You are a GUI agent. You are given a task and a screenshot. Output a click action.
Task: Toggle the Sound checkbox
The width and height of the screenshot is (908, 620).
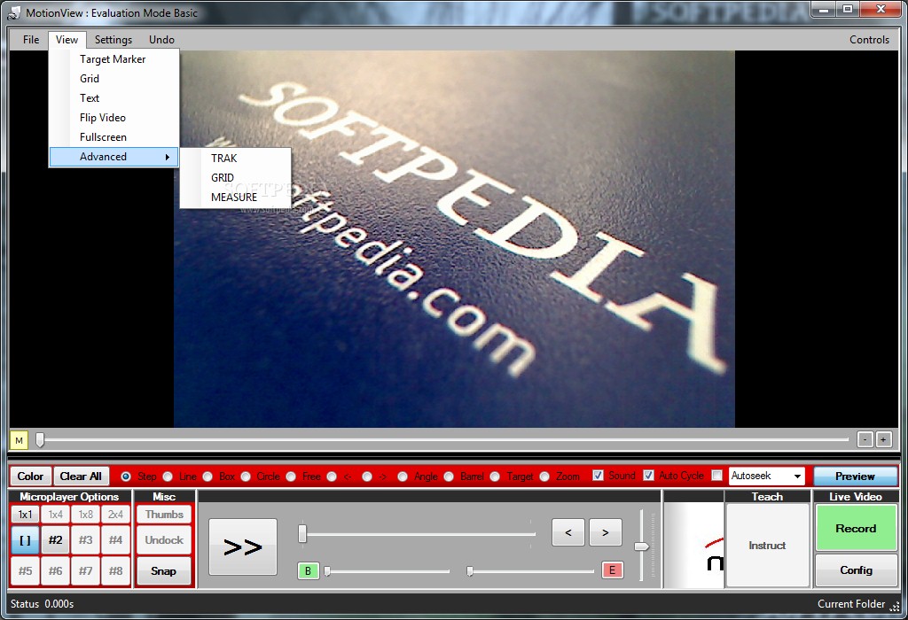(598, 476)
